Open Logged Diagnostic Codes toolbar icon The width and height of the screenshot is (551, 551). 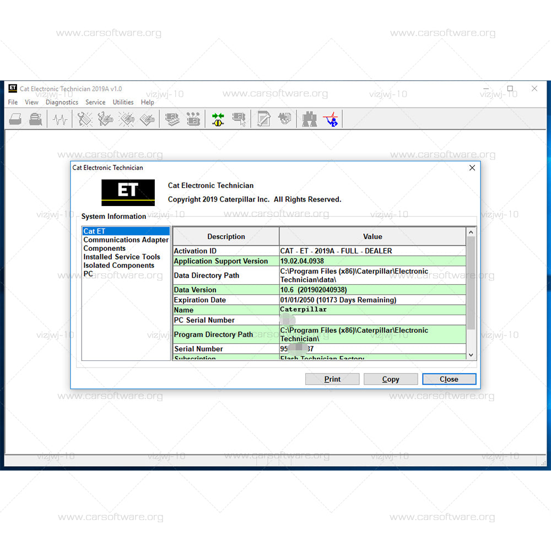pos(105,120)
